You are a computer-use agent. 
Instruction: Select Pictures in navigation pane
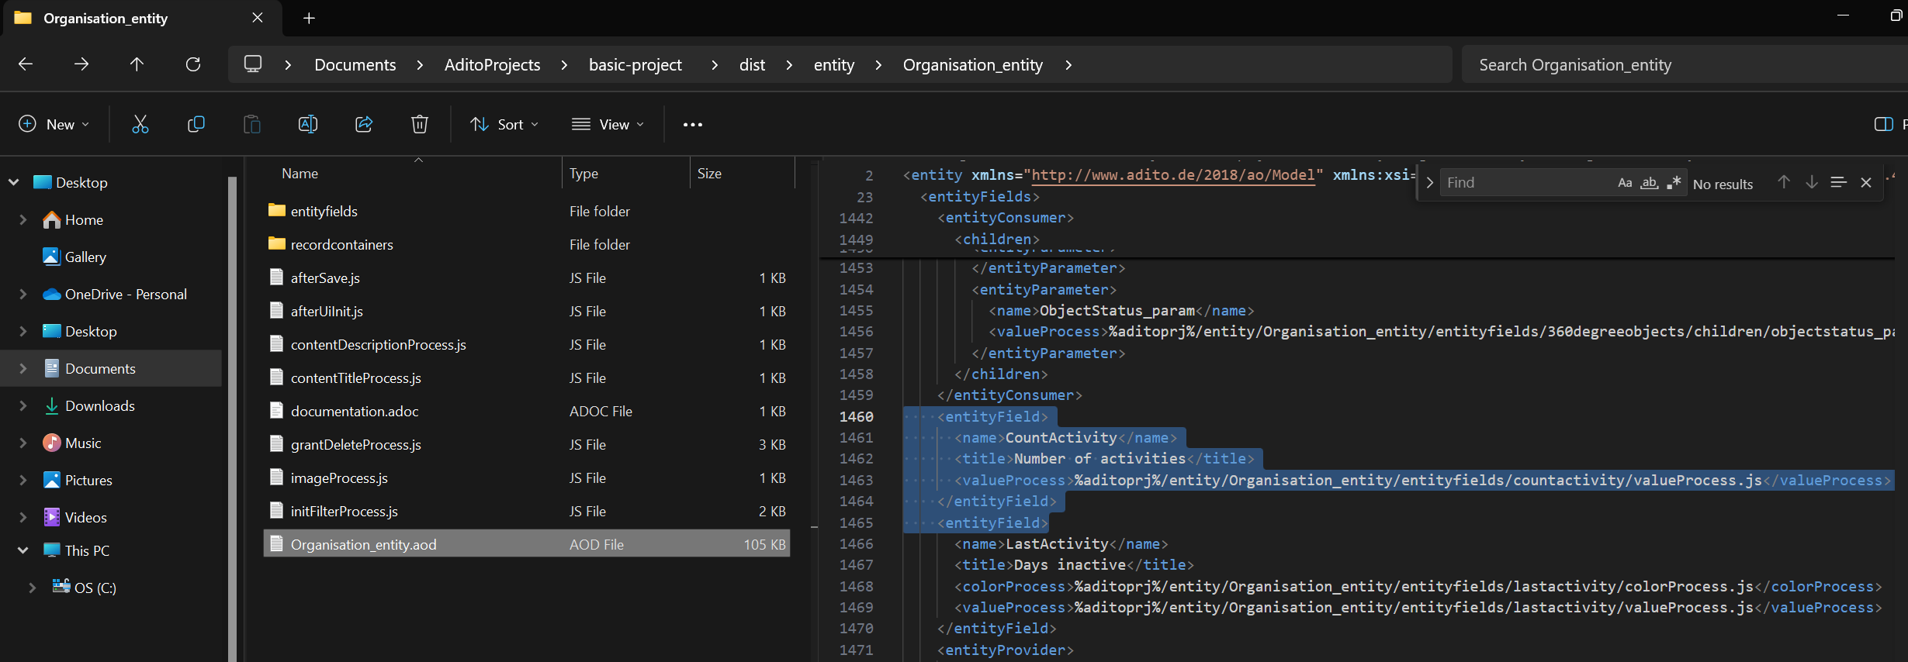[x=88, y=480]
